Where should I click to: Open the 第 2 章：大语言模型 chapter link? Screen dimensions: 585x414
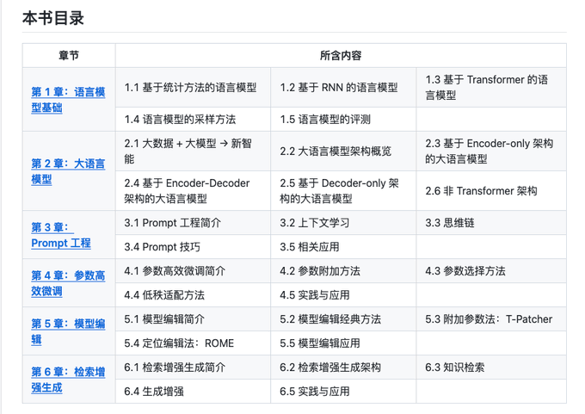click(x=68, y=171)
